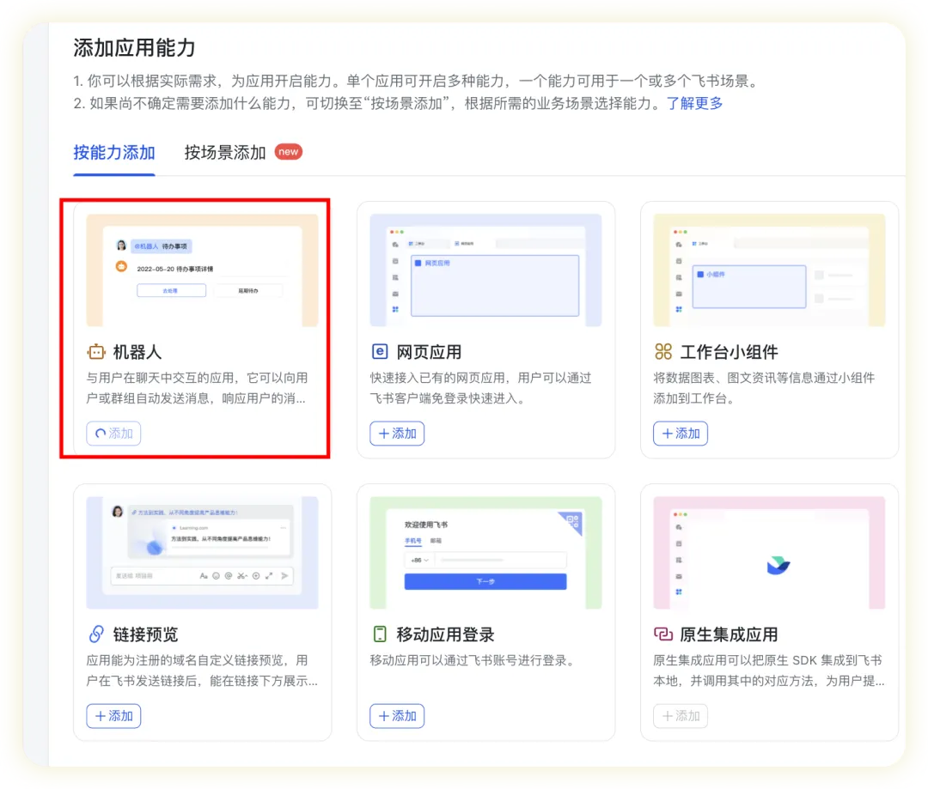
Task: Click the 链接预览 link chain icon
Action: pos(96,634)
